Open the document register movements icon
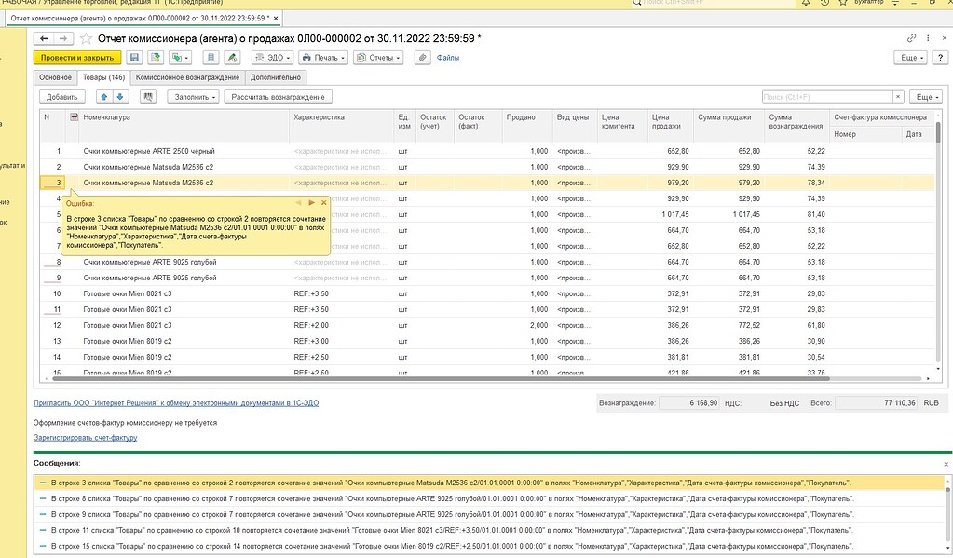The width and height of the screenshot is (953, 558). (x=211, y=58)
